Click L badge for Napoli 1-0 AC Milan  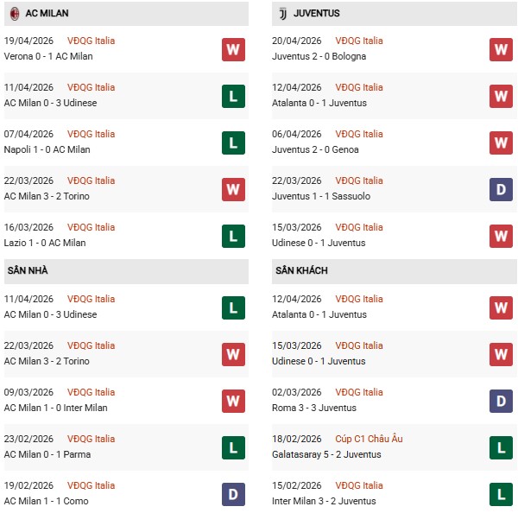(233, 142)
